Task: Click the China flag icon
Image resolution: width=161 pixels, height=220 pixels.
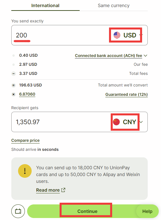Action: click(x=116, y=122)
